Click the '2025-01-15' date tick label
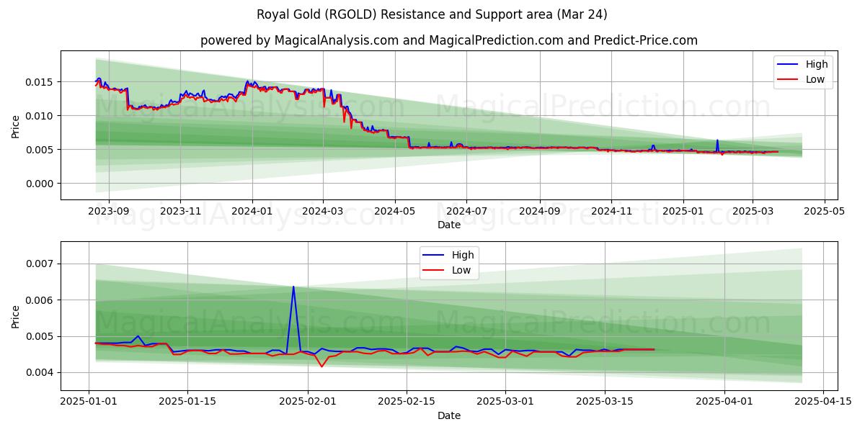The image size is (865, 432). point(187,402)
